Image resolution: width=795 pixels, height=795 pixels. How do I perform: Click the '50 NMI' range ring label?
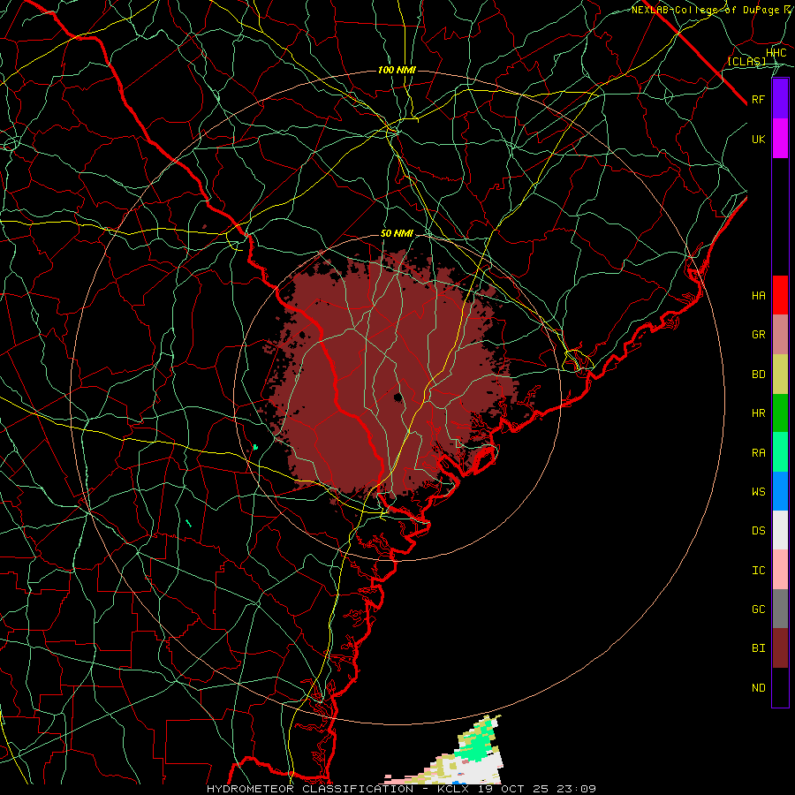[397, 234]
